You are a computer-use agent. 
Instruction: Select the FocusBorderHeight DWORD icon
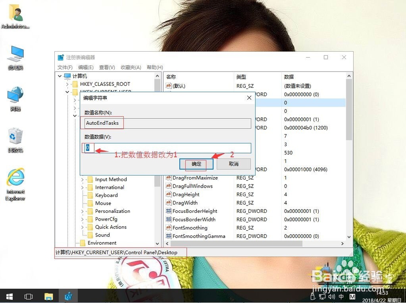click(168, 211)
